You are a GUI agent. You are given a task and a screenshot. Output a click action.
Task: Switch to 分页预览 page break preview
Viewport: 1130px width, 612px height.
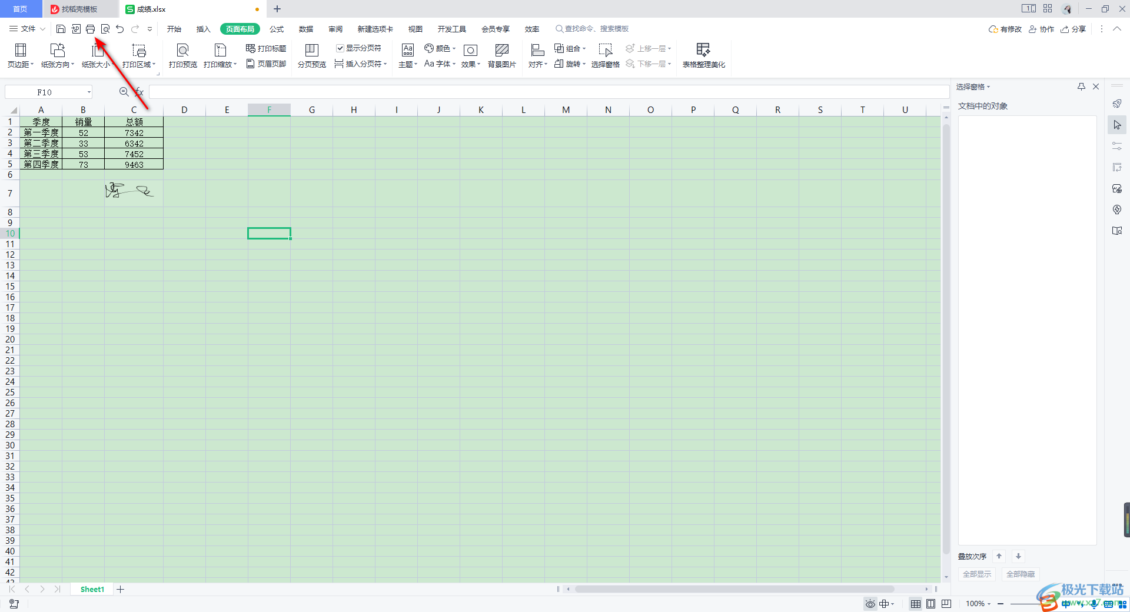312,56
